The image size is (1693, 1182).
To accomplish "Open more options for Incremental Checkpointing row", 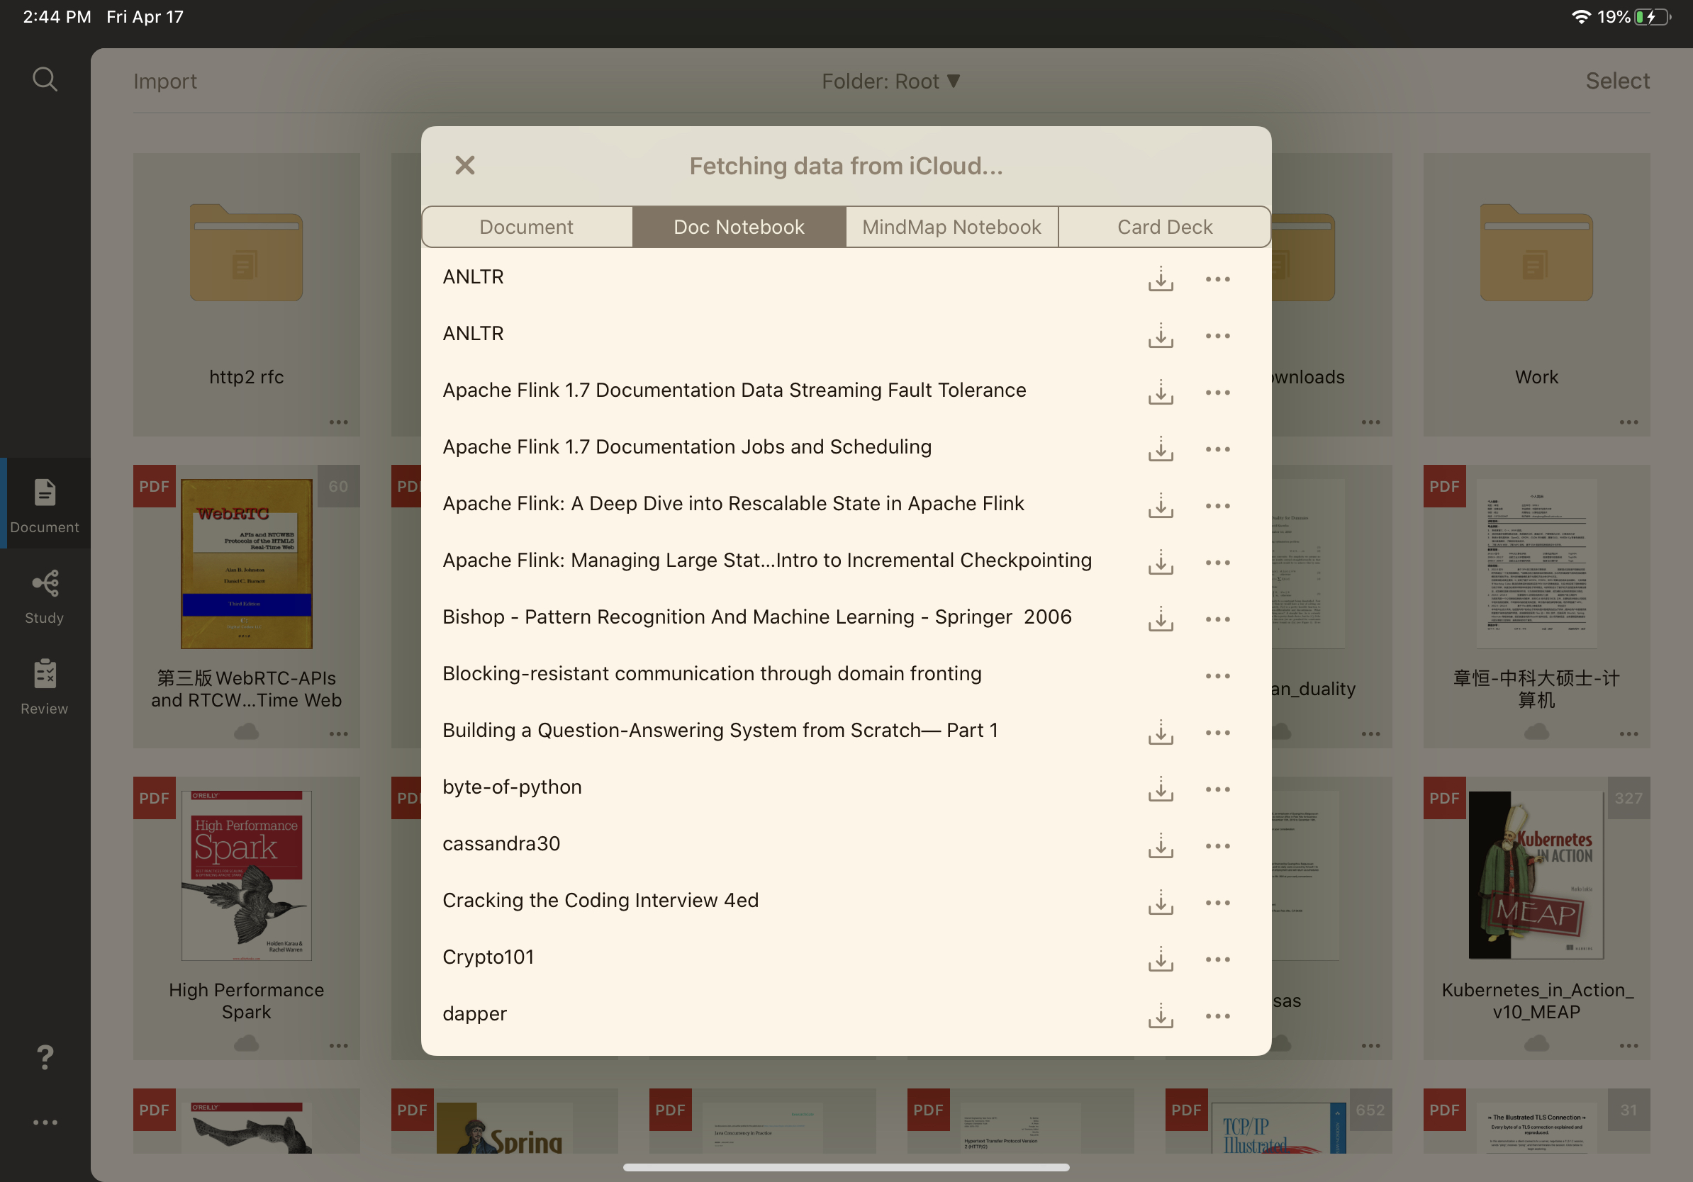I will pyautogui.click(x=1217, y=563).
